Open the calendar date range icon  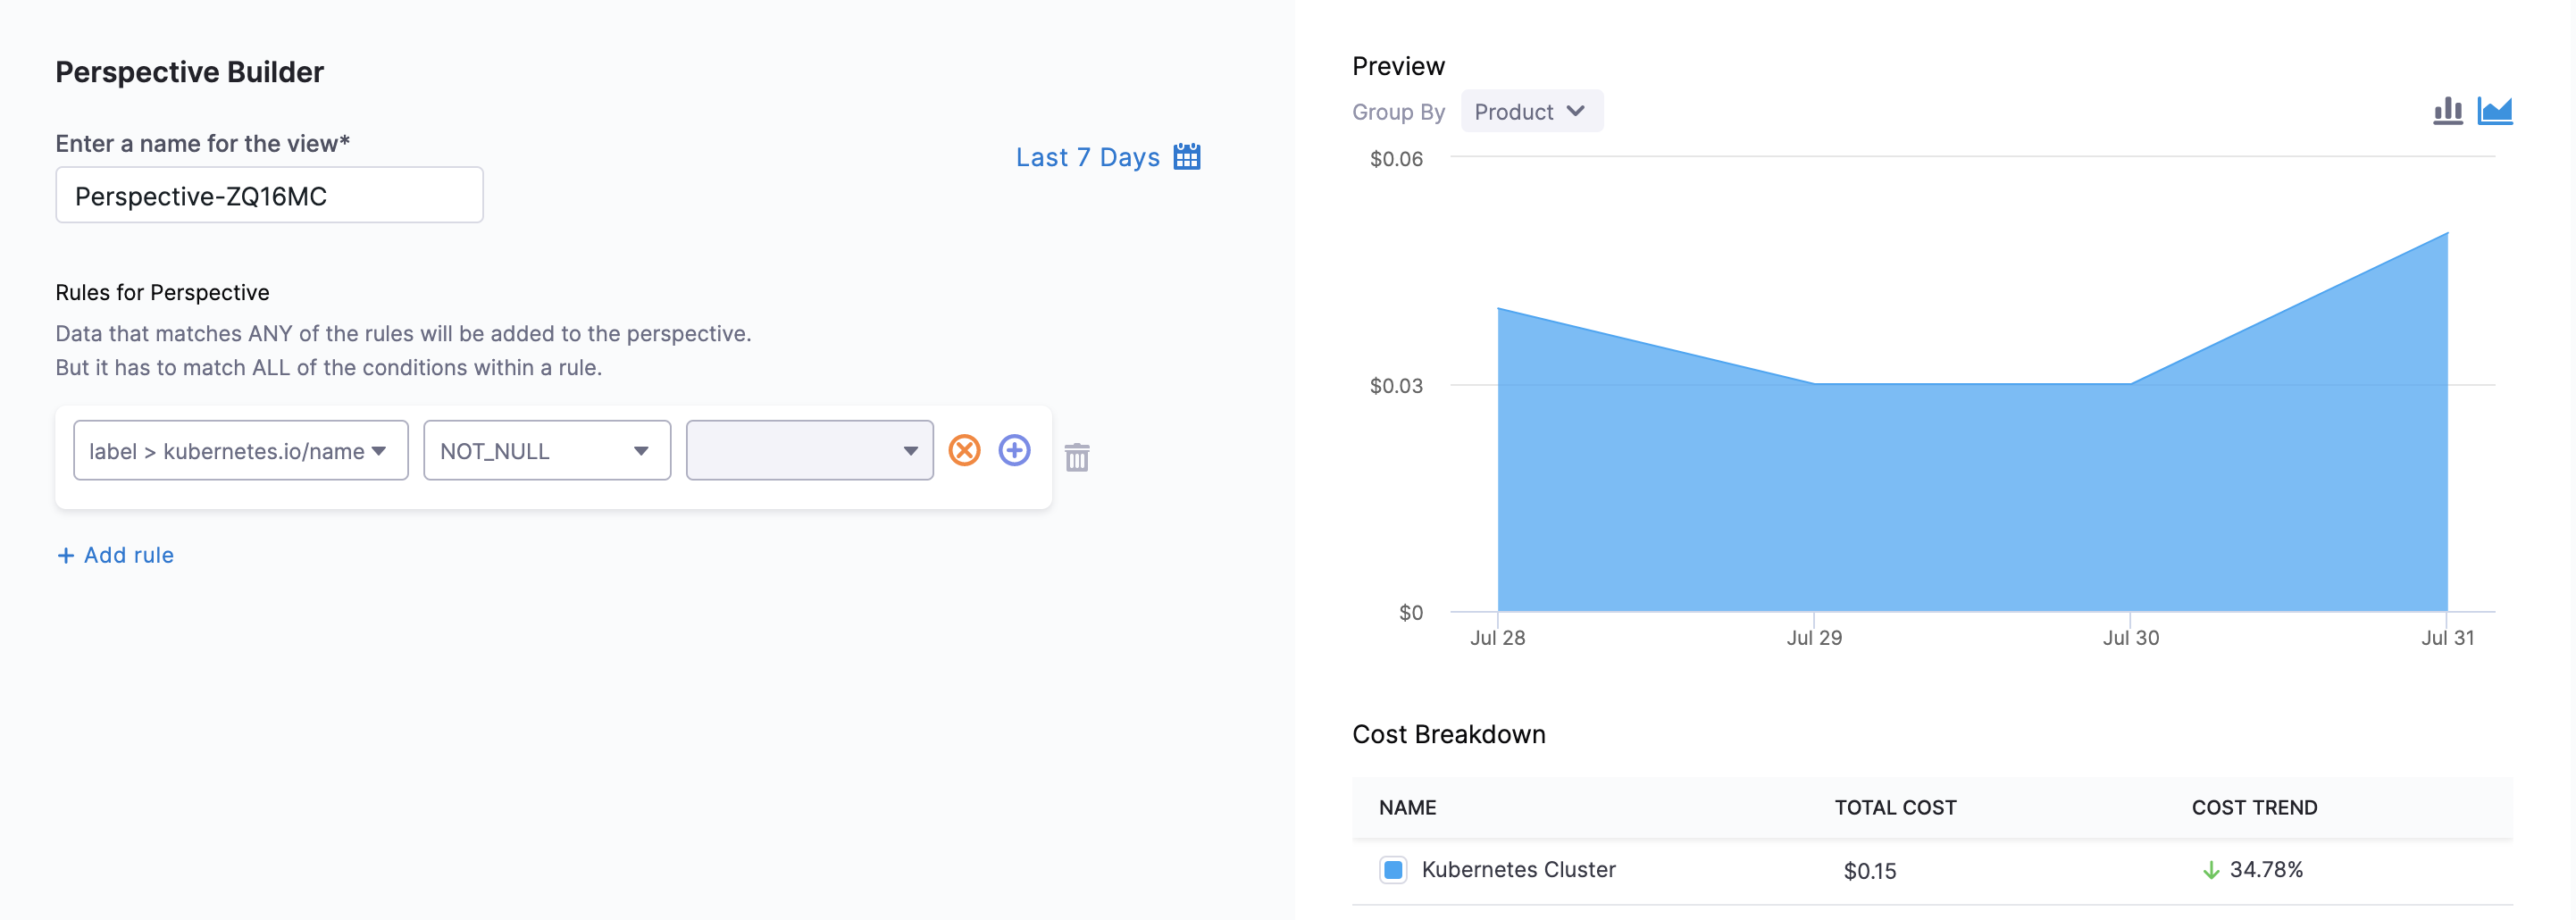click(x=1186, y=157)
